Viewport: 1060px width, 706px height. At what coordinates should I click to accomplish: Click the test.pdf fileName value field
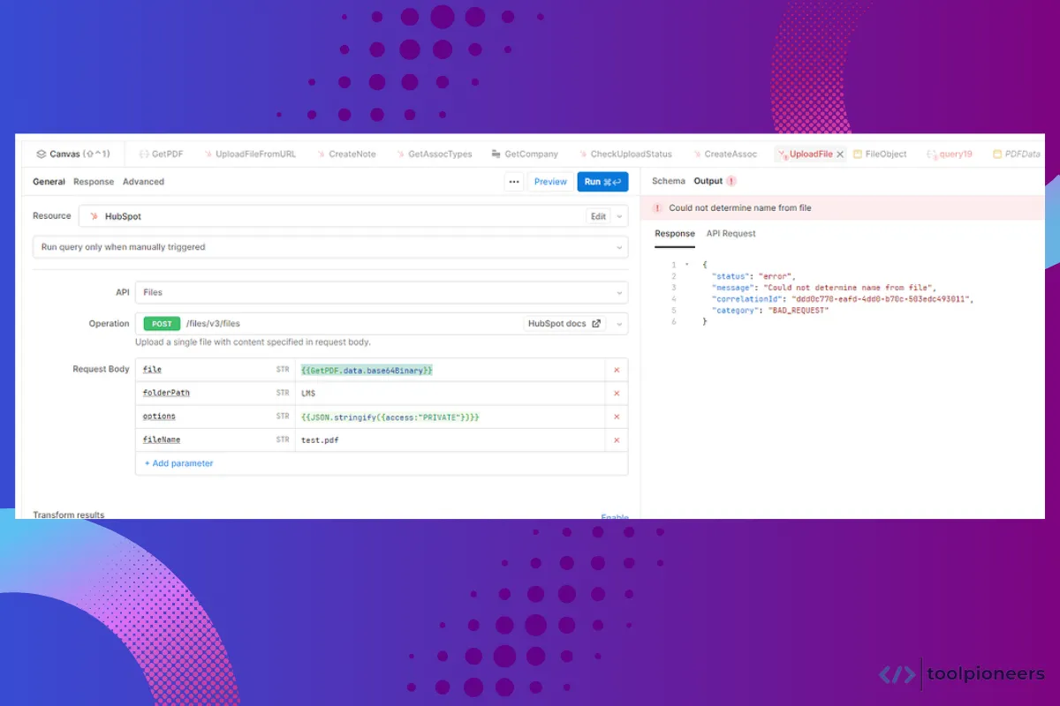(x=450, y=439)
